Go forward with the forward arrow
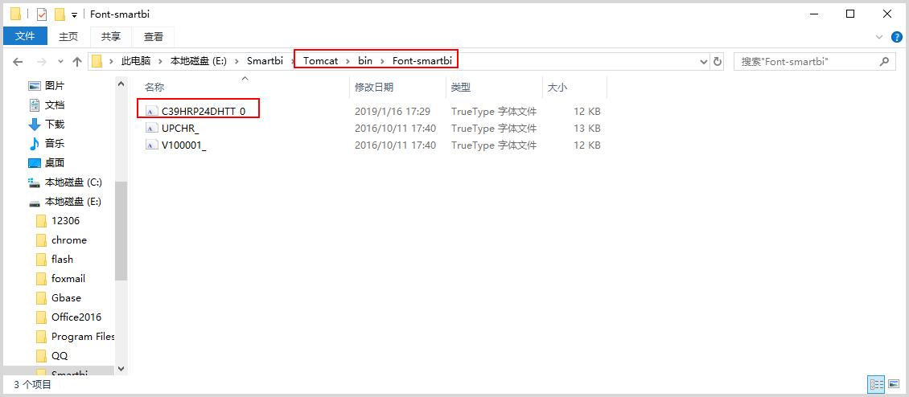The width and height of the screenshot is (909, 397). (43, 61)
